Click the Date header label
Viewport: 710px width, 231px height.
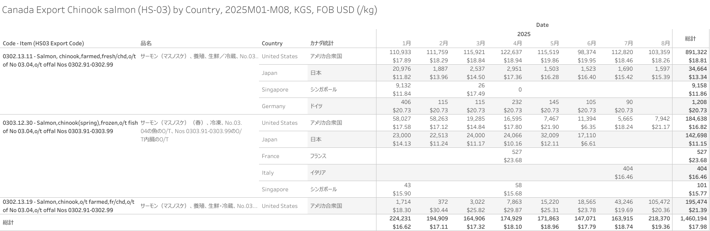point(542,25)
